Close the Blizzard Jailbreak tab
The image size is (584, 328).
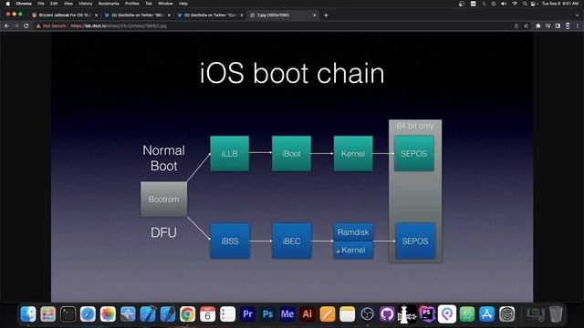pos(97,15)
